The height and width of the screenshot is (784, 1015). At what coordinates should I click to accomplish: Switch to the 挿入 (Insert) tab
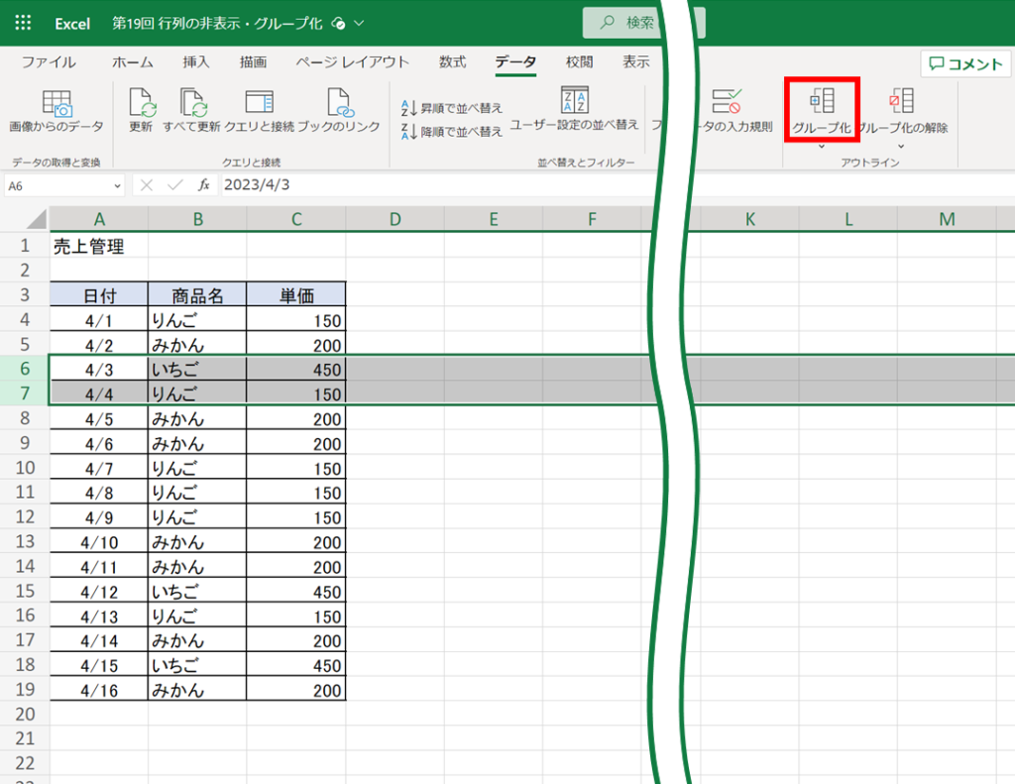click(x=195, y=62)
